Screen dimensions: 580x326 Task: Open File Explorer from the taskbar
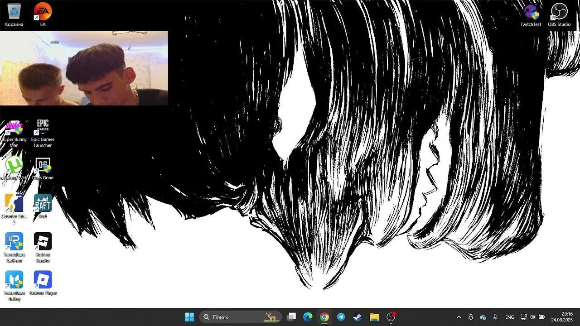click(374, 317)
